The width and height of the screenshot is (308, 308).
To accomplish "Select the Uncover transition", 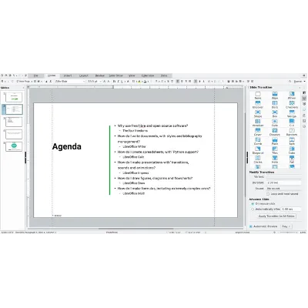I will (x=258, y=105).
